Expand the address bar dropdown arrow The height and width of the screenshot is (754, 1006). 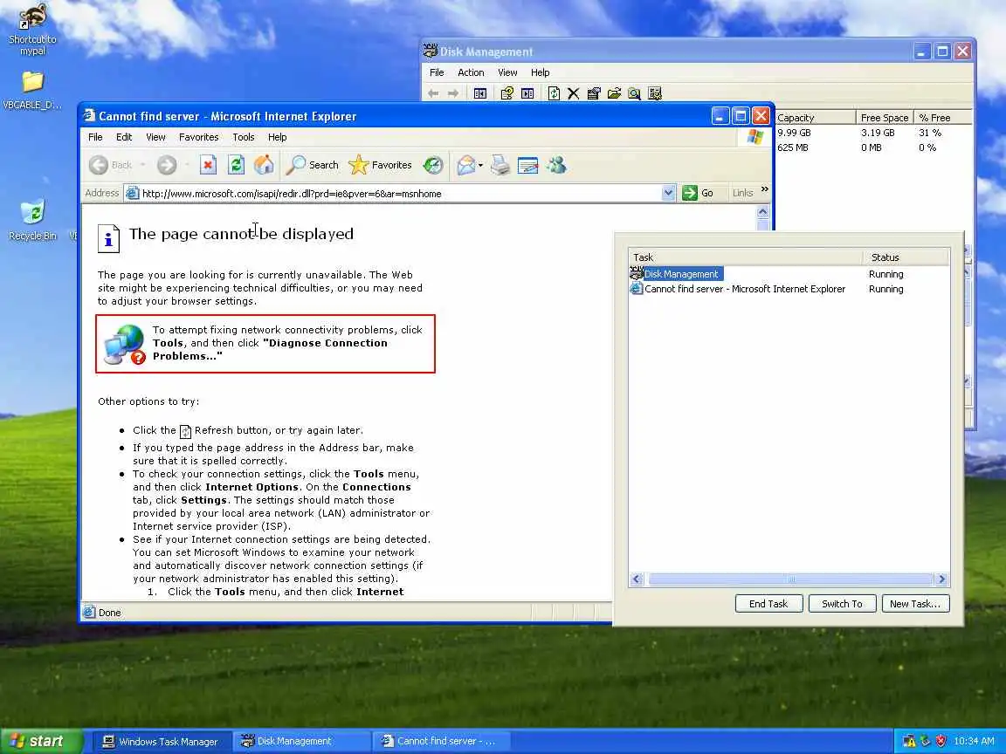(669, 193)
